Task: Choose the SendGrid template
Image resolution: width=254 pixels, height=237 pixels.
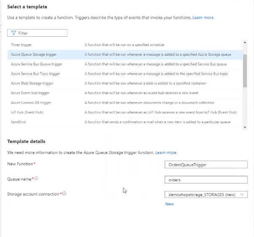Action: [19, 122]
